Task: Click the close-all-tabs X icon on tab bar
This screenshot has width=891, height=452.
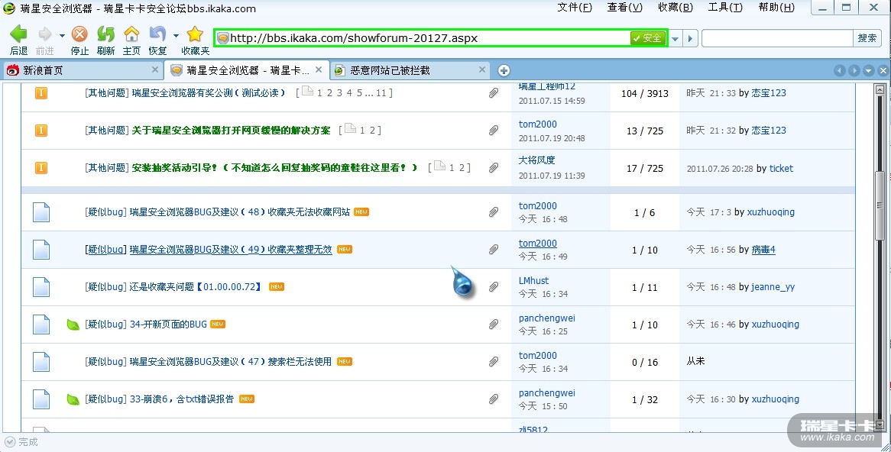Action: 883,70
